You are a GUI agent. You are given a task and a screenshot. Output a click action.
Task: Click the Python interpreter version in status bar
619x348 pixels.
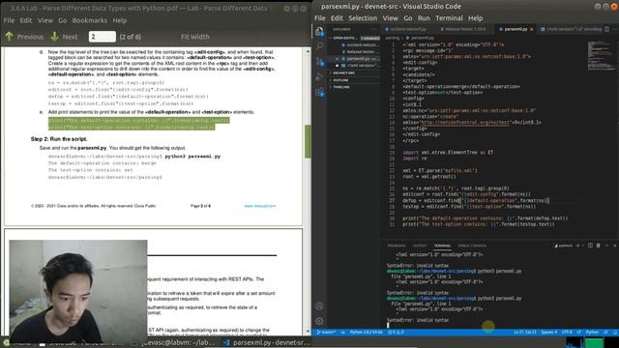click(x=366, y=333)
